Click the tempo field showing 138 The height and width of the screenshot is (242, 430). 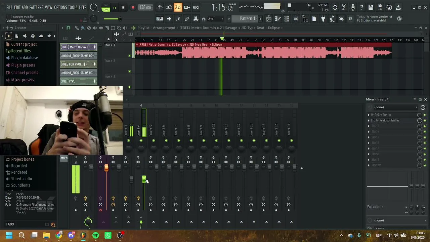(145, 7)
